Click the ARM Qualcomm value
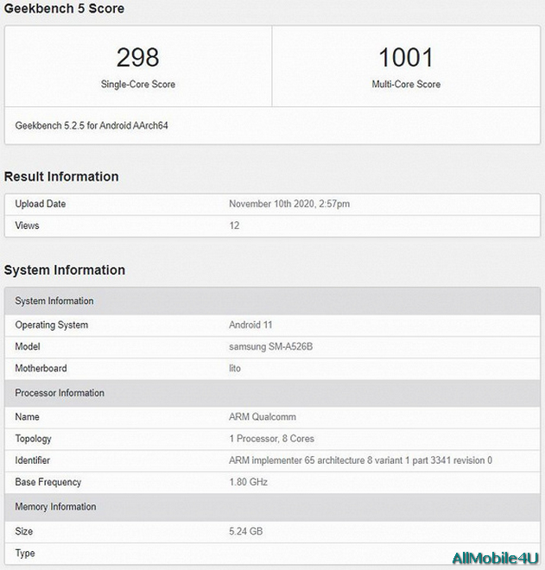Viewport: 545px width, 570px height. pos(263,417)
